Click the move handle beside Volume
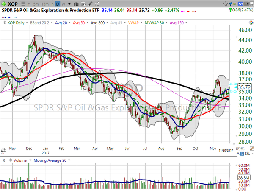Image resolution: width=254 pixels, height=191 pixels. point(11,160)
